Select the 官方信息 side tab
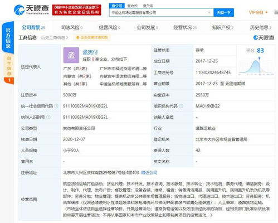This screenshot has width=278, height=223. click(8, 38)
